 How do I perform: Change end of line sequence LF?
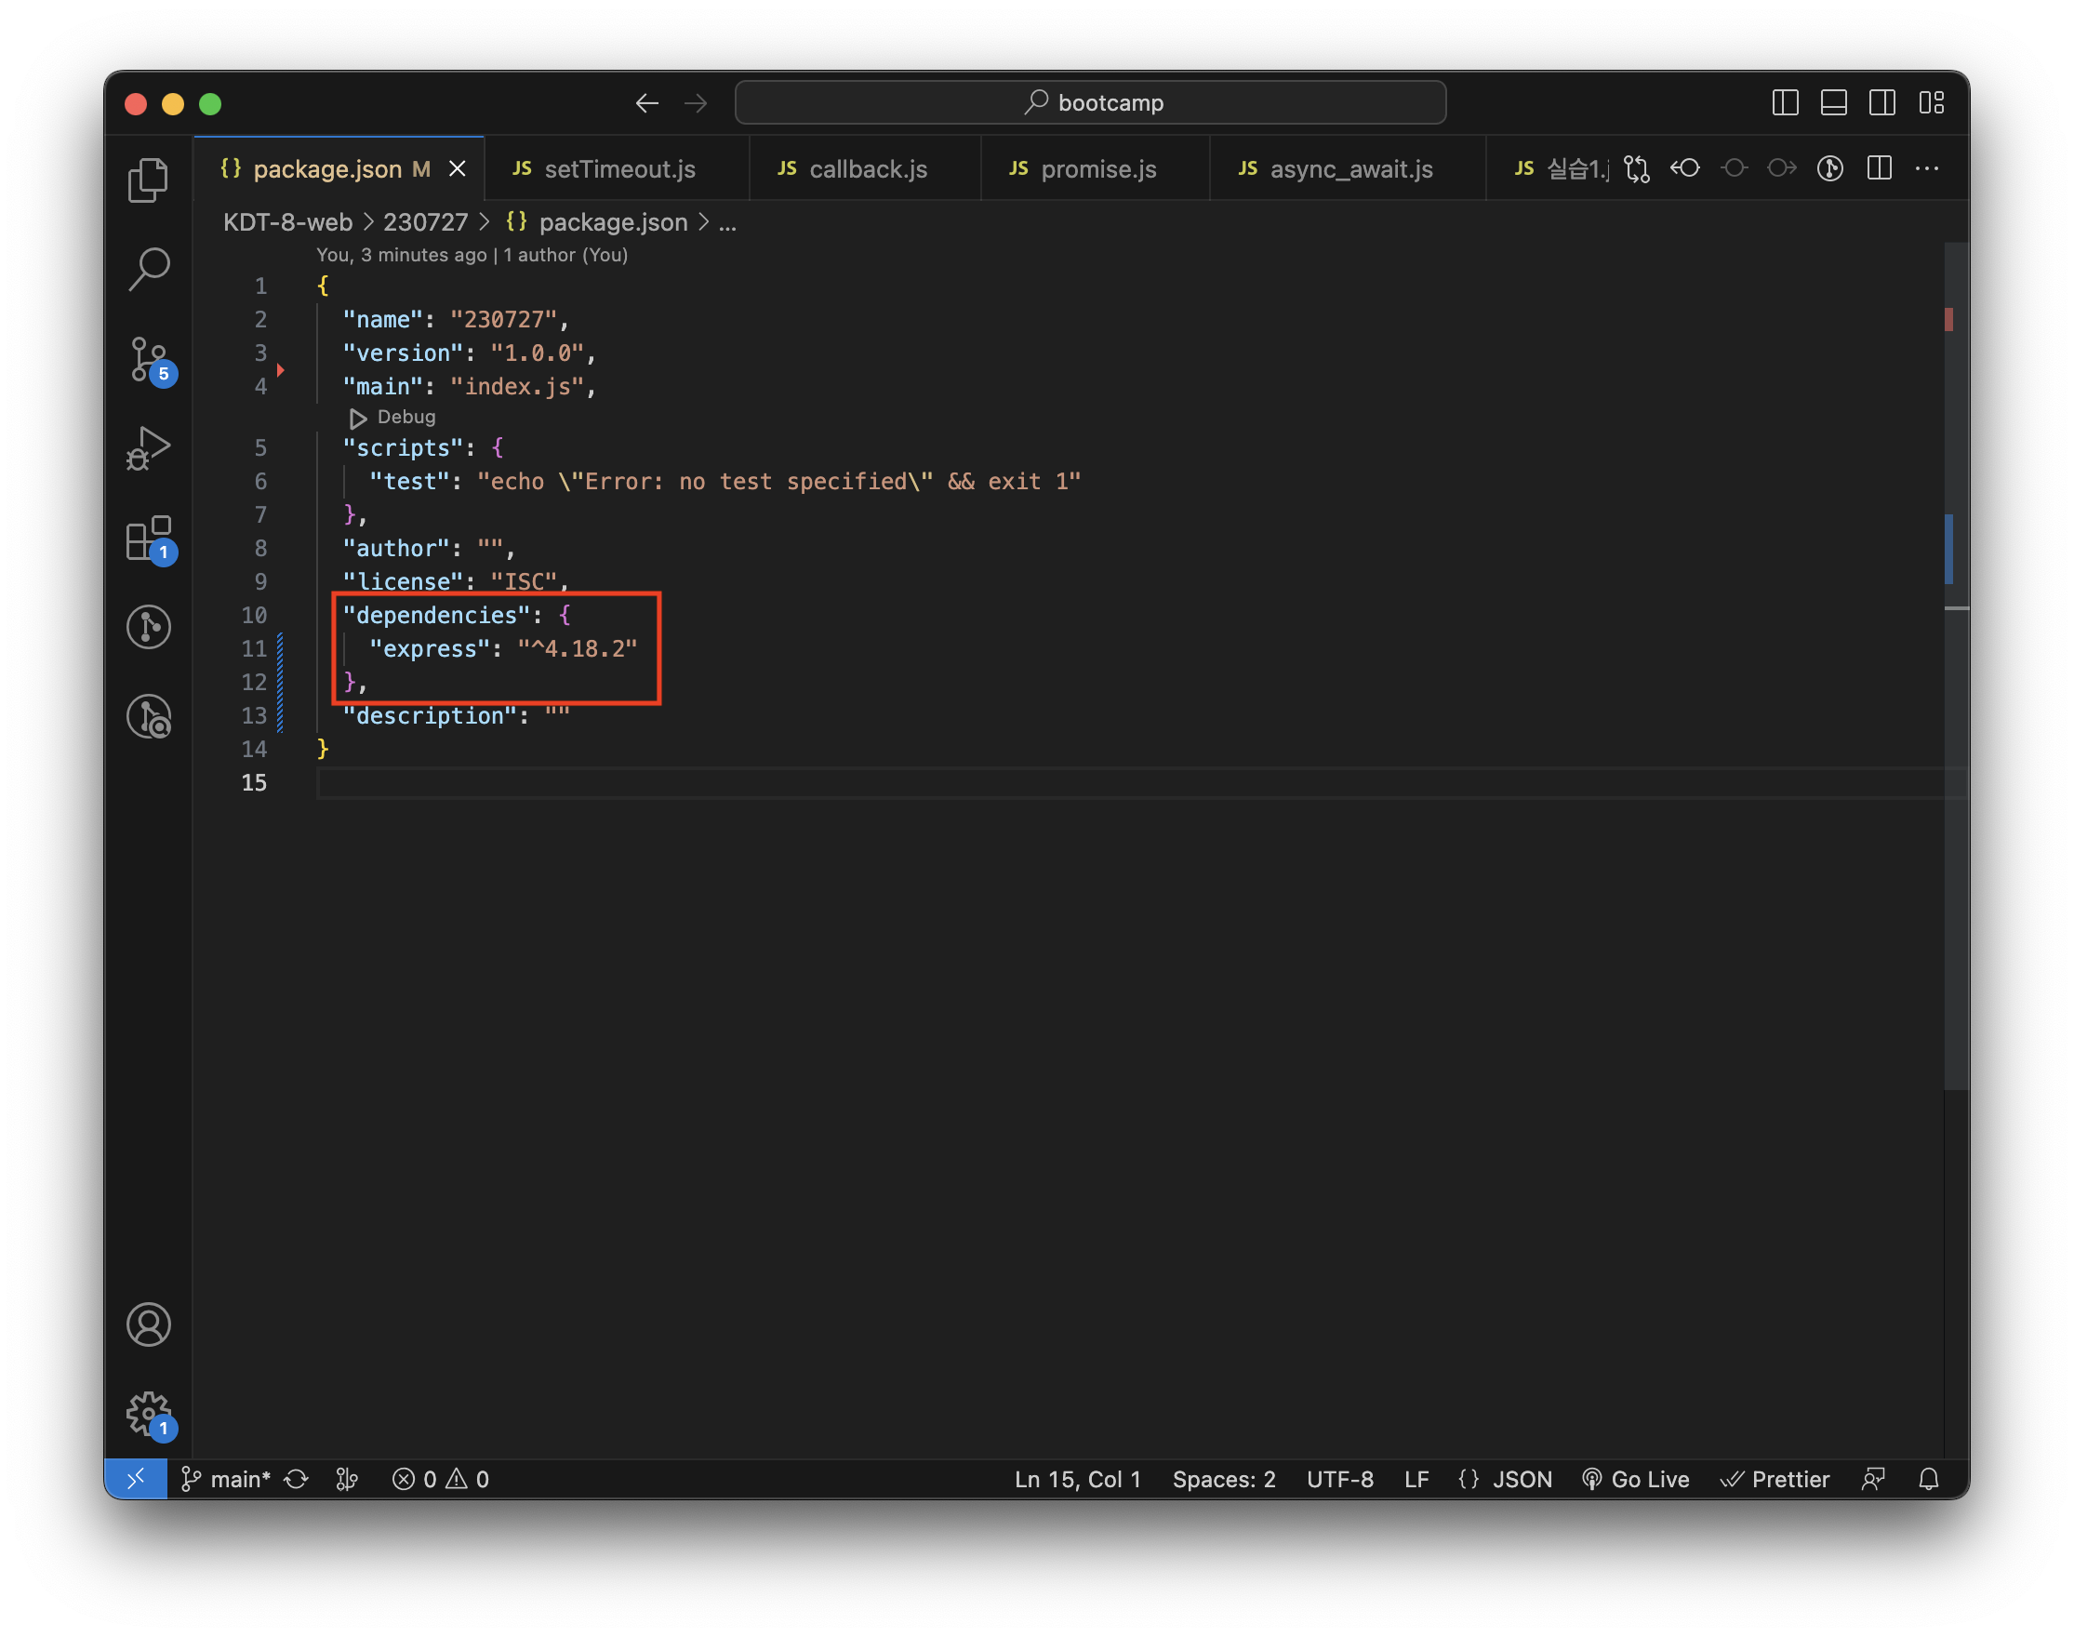pos(1416,1478)
